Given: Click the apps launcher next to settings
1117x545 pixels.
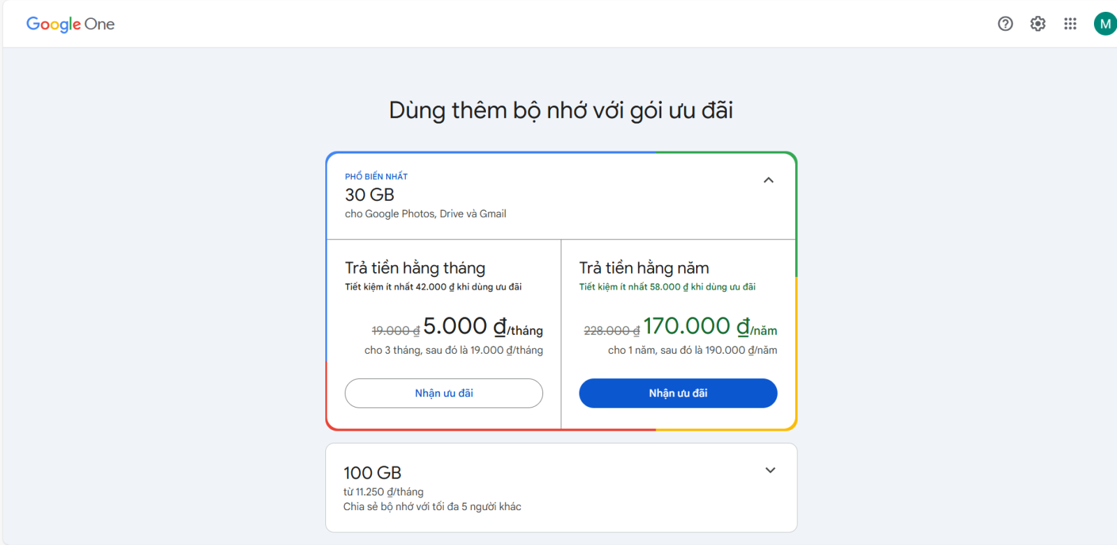Looking at the screenshot, I should [1070, 23].
